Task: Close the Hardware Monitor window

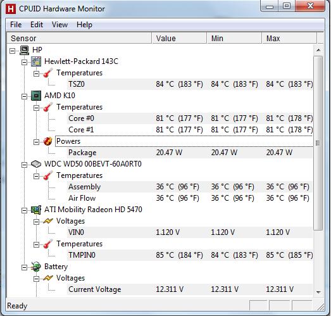Action: [x=310, y=6]
